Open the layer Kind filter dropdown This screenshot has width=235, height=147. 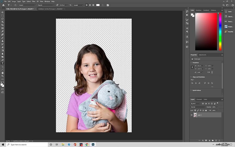coord(195,104)
